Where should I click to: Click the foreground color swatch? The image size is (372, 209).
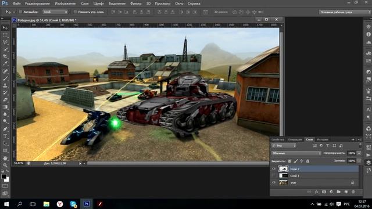tap(3, 176)
